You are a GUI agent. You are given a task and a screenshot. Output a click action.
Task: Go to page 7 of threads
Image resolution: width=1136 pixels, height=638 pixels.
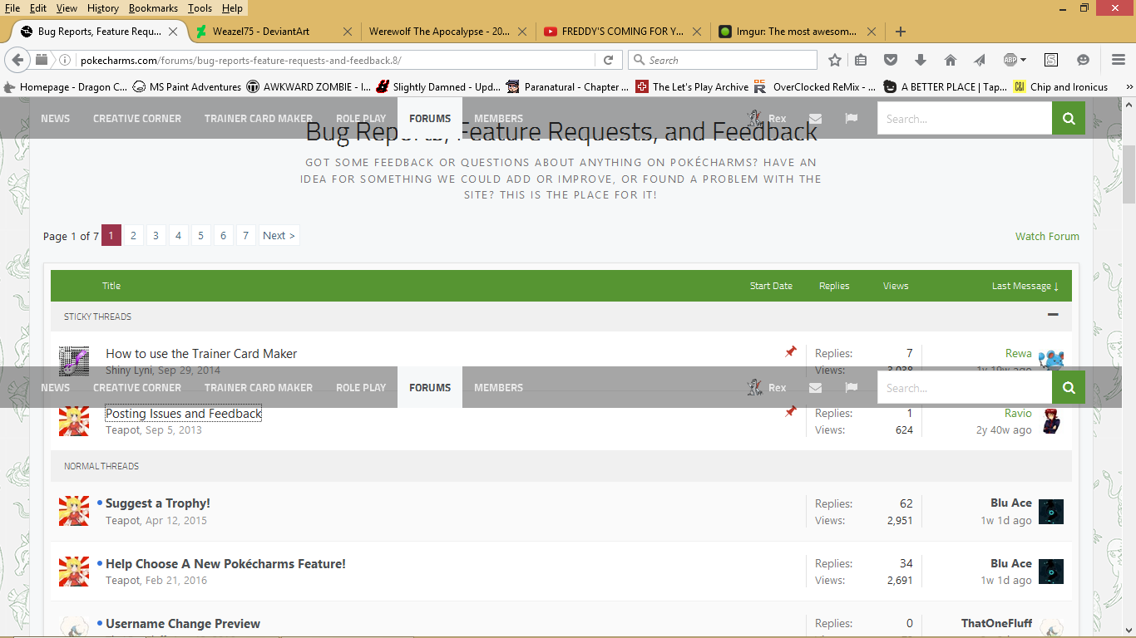pos(245,235)
